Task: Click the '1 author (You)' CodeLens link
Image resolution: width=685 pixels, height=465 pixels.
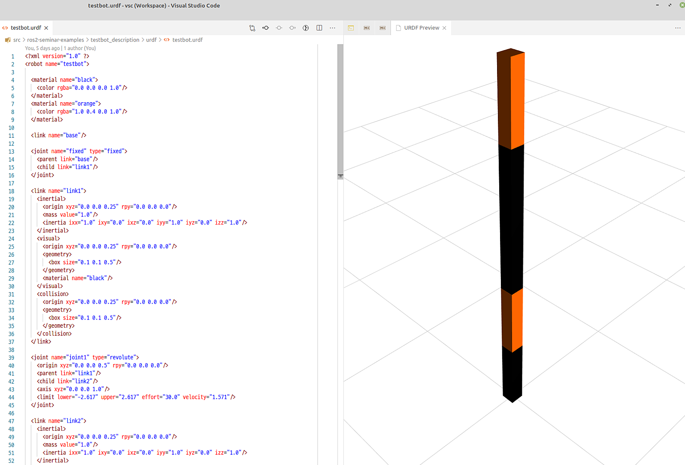Action: point(80,48)
